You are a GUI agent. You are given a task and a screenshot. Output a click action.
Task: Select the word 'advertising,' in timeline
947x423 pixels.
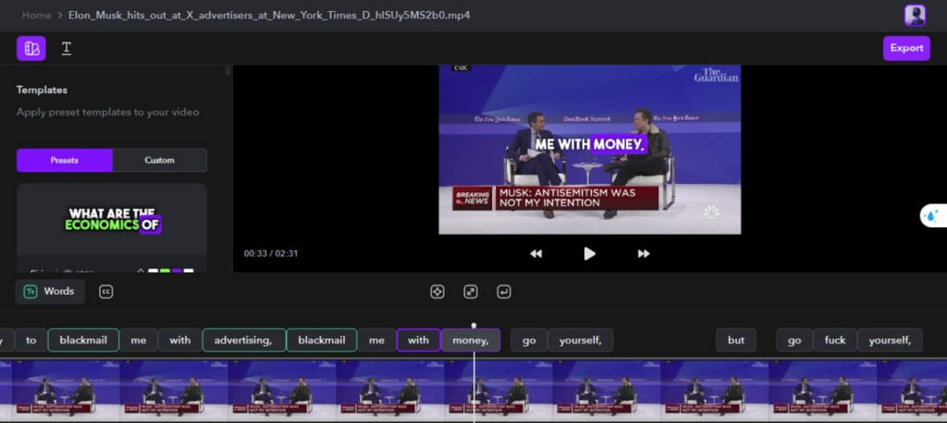click(x=243, y=340)
